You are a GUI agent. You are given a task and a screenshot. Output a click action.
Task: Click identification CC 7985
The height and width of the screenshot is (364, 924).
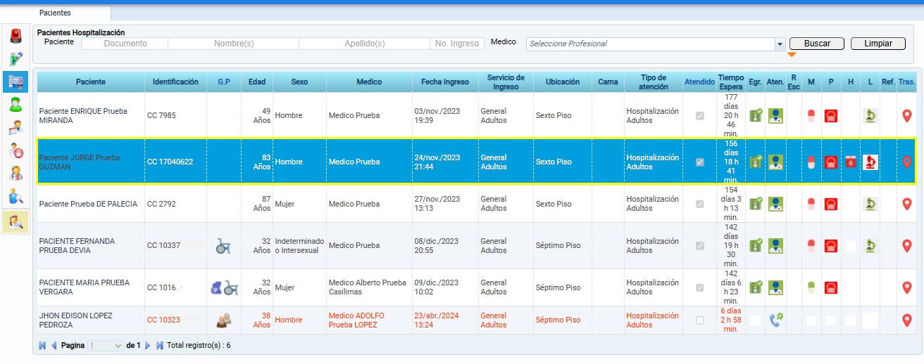click(161, 116)
